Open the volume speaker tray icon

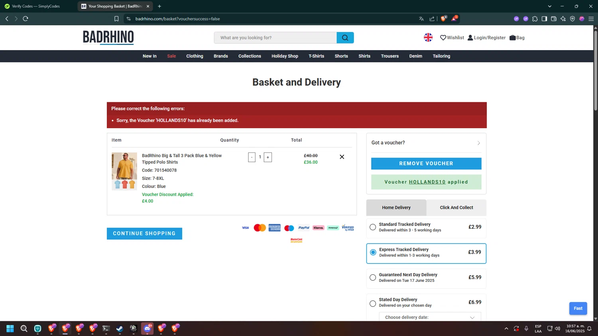click(557, 328)
